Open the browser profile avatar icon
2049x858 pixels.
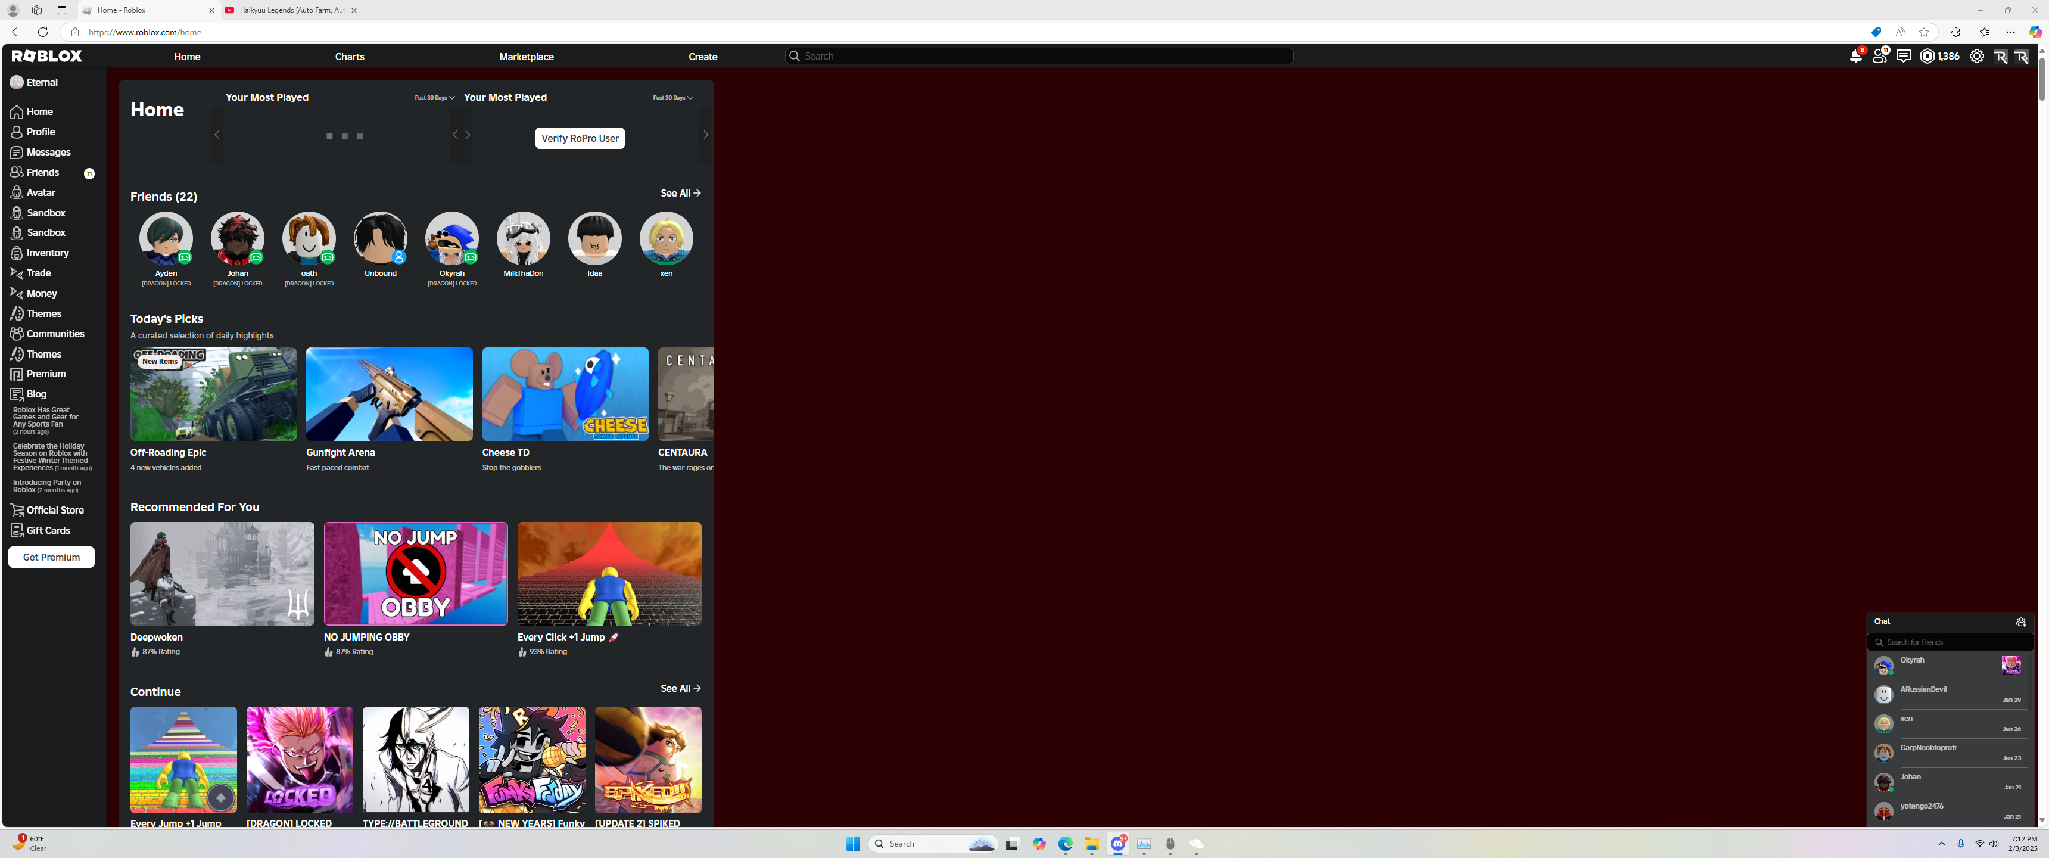(x=13, y=10)
